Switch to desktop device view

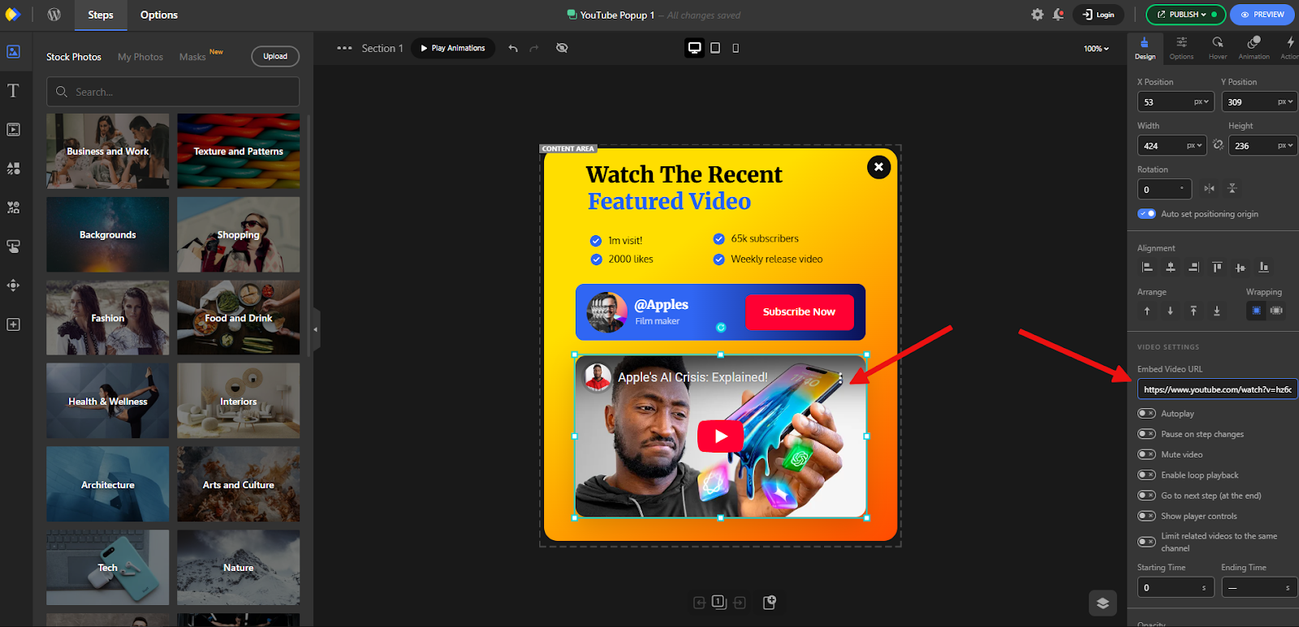(x=695, y=48)
